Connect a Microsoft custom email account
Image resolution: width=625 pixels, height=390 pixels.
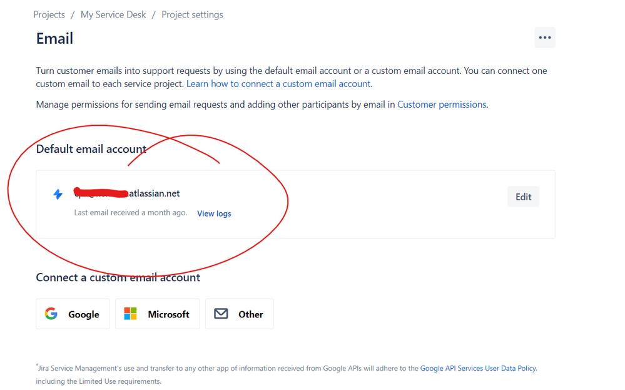(157, 314)
